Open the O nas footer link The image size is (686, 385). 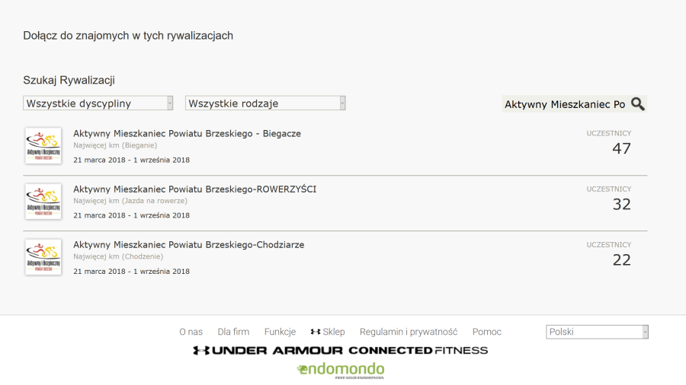point(191,332)
